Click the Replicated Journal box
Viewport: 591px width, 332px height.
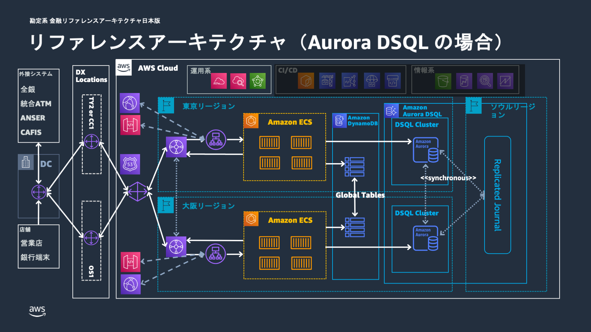click(497, 195)
